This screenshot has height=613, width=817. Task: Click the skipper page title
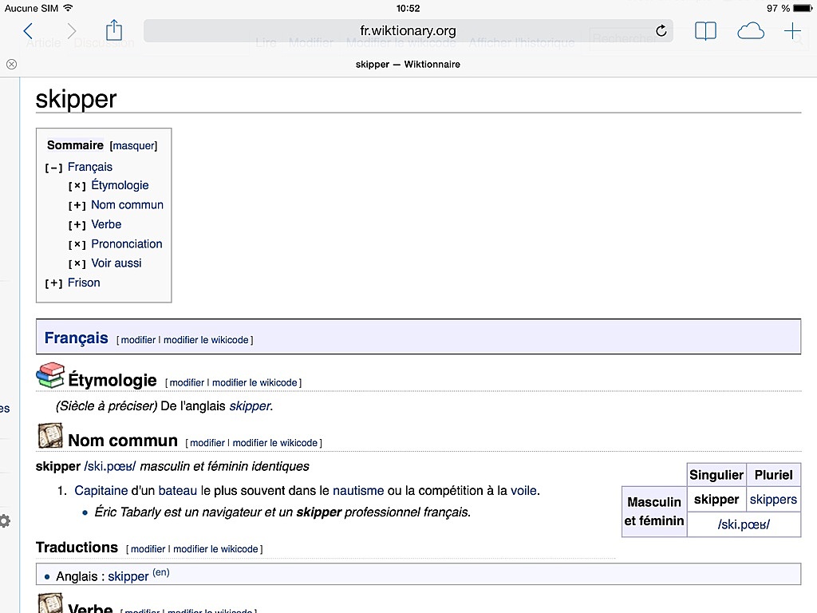point(76,99)
